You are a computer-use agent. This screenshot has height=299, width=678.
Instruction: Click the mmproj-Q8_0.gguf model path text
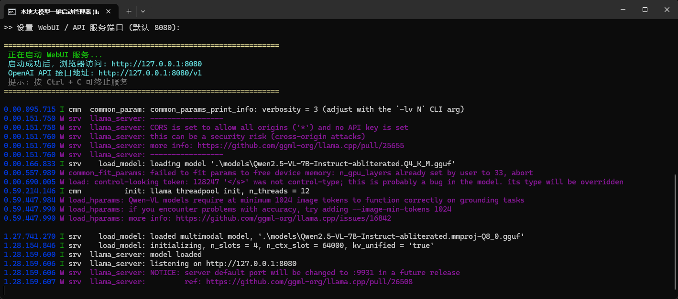(x=392, y=236)
